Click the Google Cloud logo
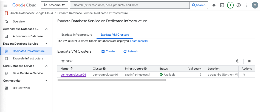Screen dimensions: 260x112 coord(24,5)
